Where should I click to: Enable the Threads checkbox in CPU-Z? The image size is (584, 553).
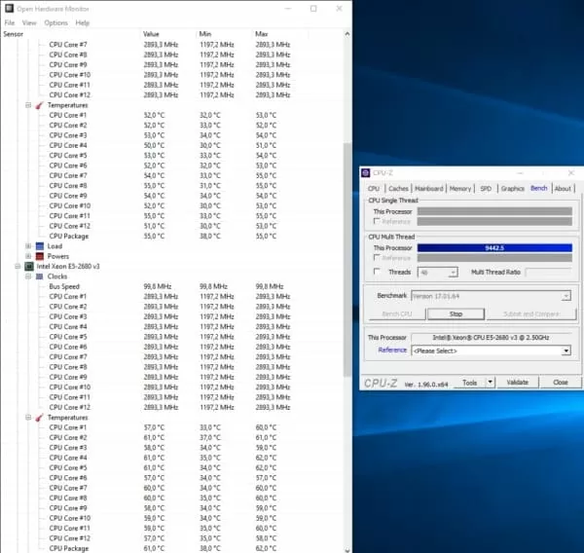point(377,272)
